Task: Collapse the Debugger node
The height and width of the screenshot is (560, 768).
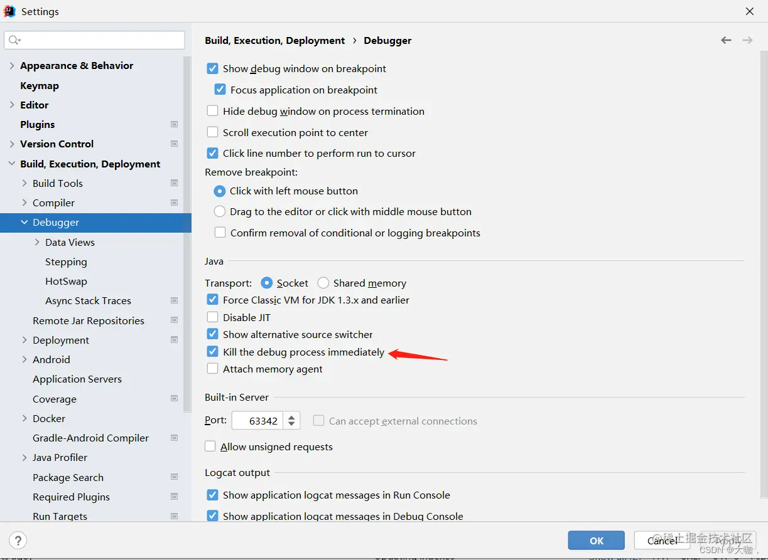Action: click(x=24, y=222)
